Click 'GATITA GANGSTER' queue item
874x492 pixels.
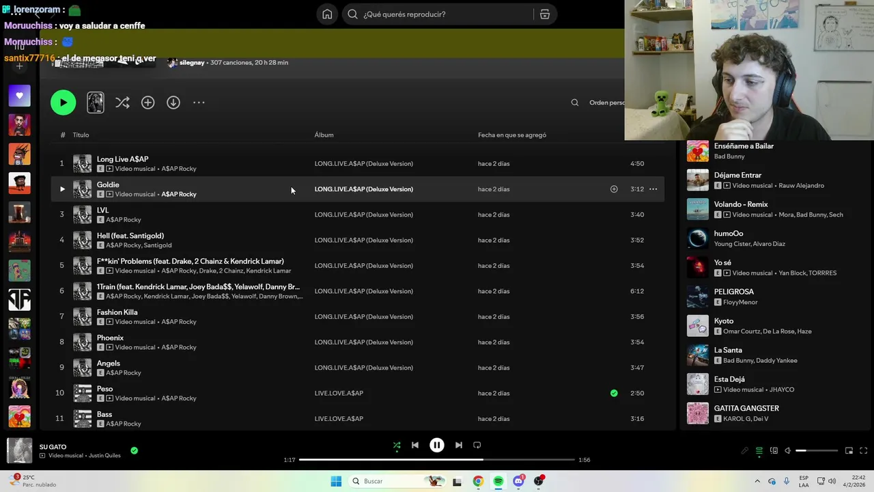(746, 408)
